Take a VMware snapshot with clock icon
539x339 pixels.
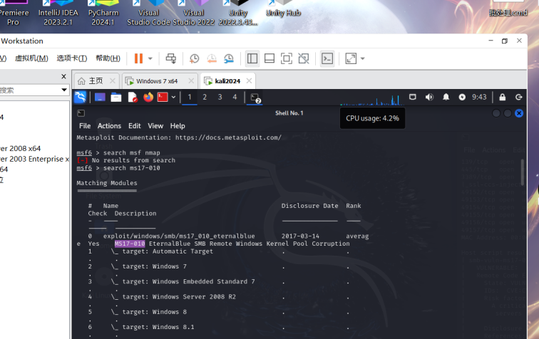[194, 58]
